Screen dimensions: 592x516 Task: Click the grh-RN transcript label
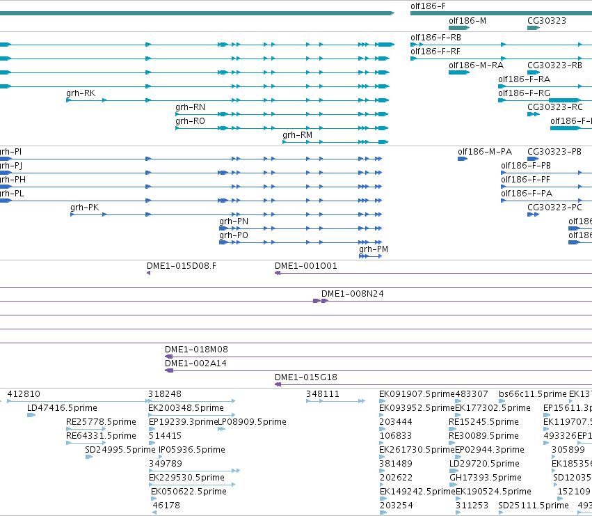(x=191, y=107)
